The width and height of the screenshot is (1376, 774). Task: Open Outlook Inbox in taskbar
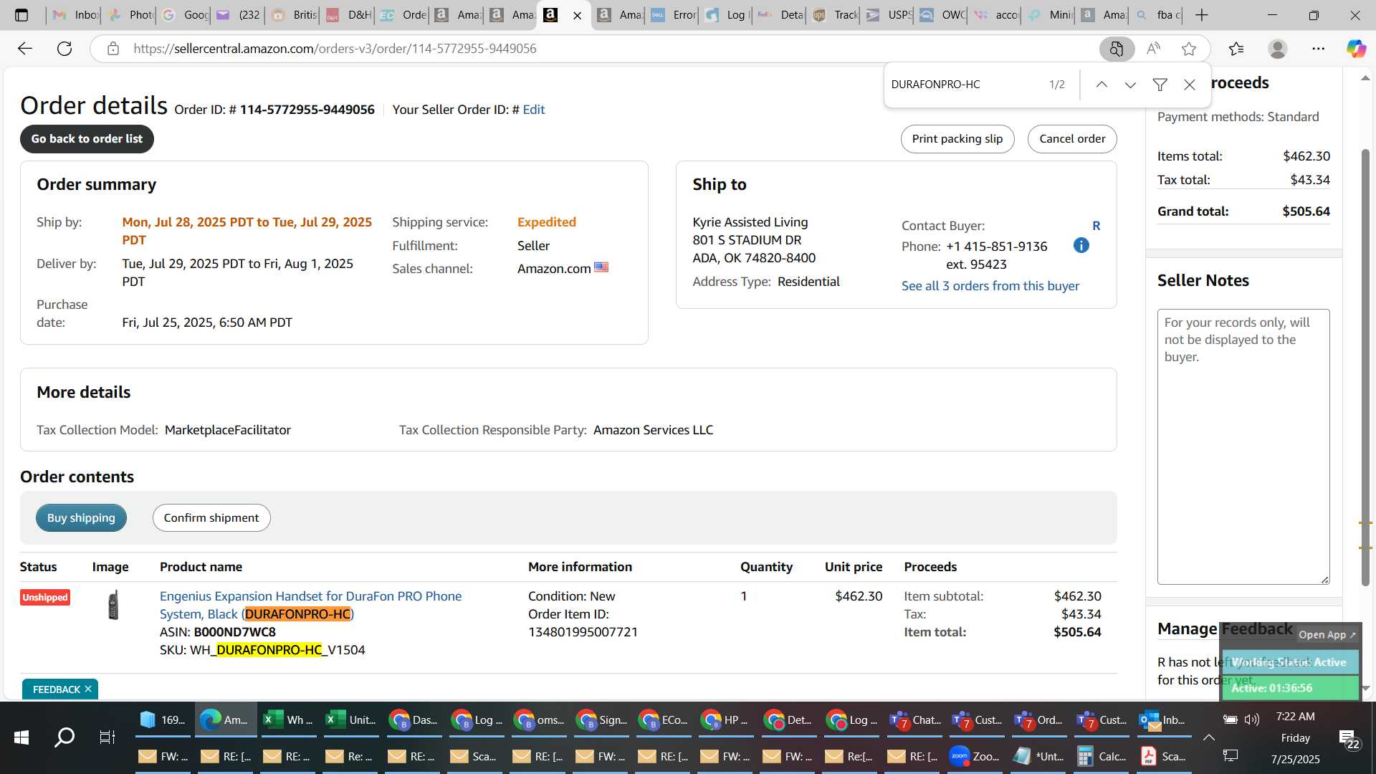1164,720
